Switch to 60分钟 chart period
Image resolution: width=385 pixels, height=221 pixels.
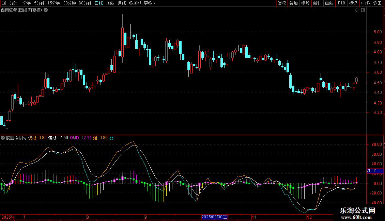point(85,3)
